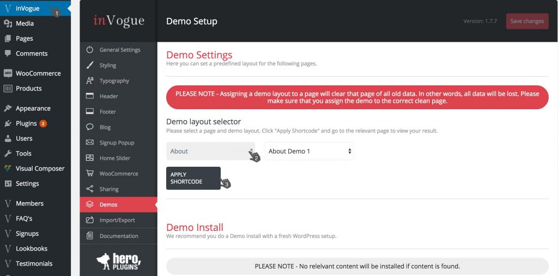
Task: Open Members menu item
Action: click(x=35, y=204)
